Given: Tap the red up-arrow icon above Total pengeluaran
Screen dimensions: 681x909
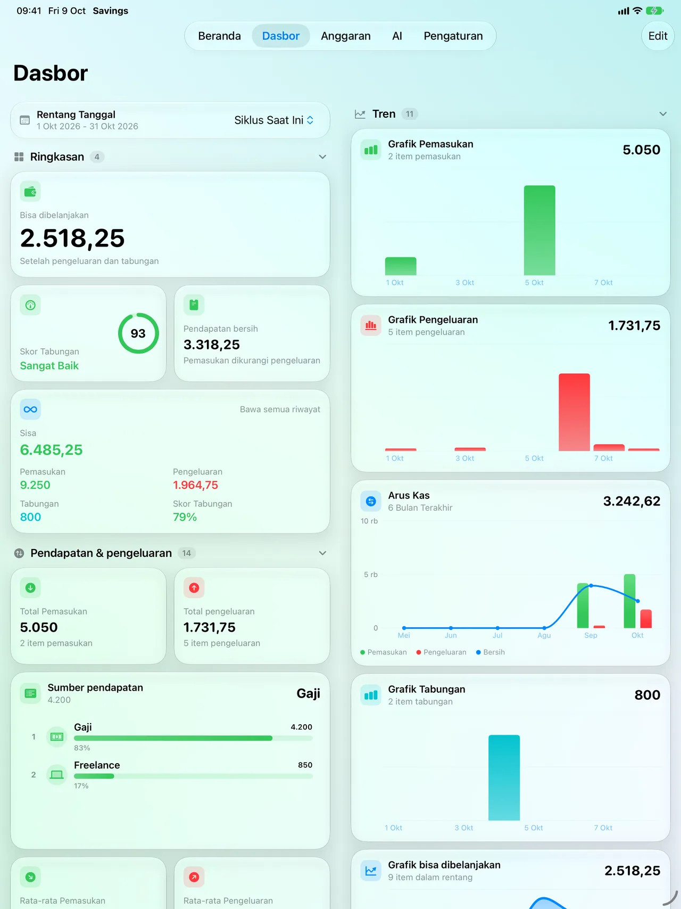Looking at the screenshot, I should click(194, 588).
